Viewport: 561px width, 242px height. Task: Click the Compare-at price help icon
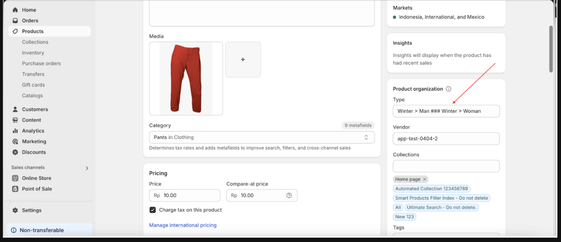[x=289, y=195]
